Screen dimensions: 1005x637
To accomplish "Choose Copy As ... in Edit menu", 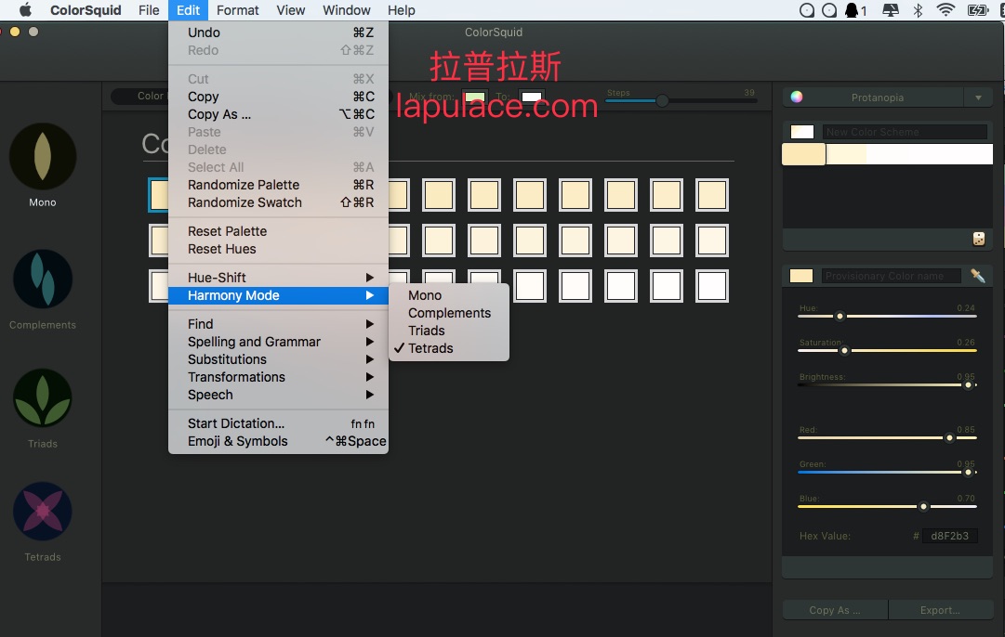I will 278,114.
